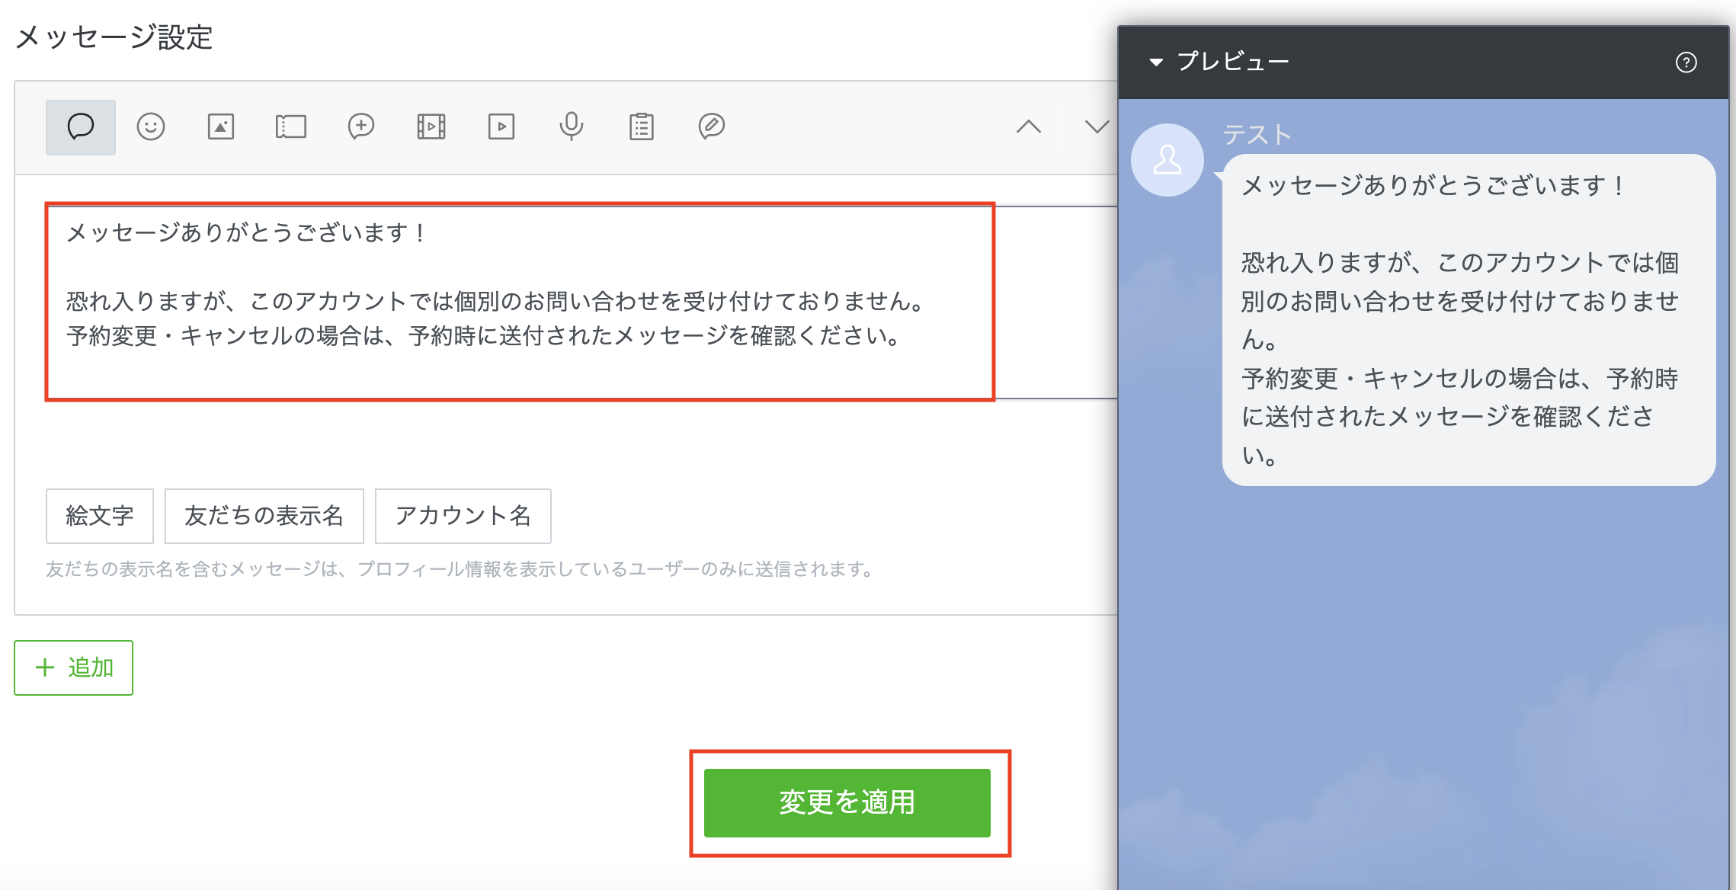Move message up with the up chevron

[x=1029, y=126]
